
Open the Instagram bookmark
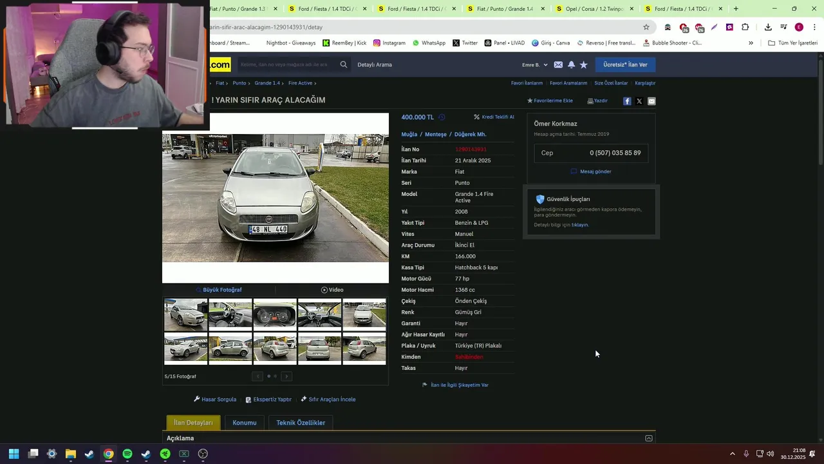pyautogui.click(x=389, y=43)
